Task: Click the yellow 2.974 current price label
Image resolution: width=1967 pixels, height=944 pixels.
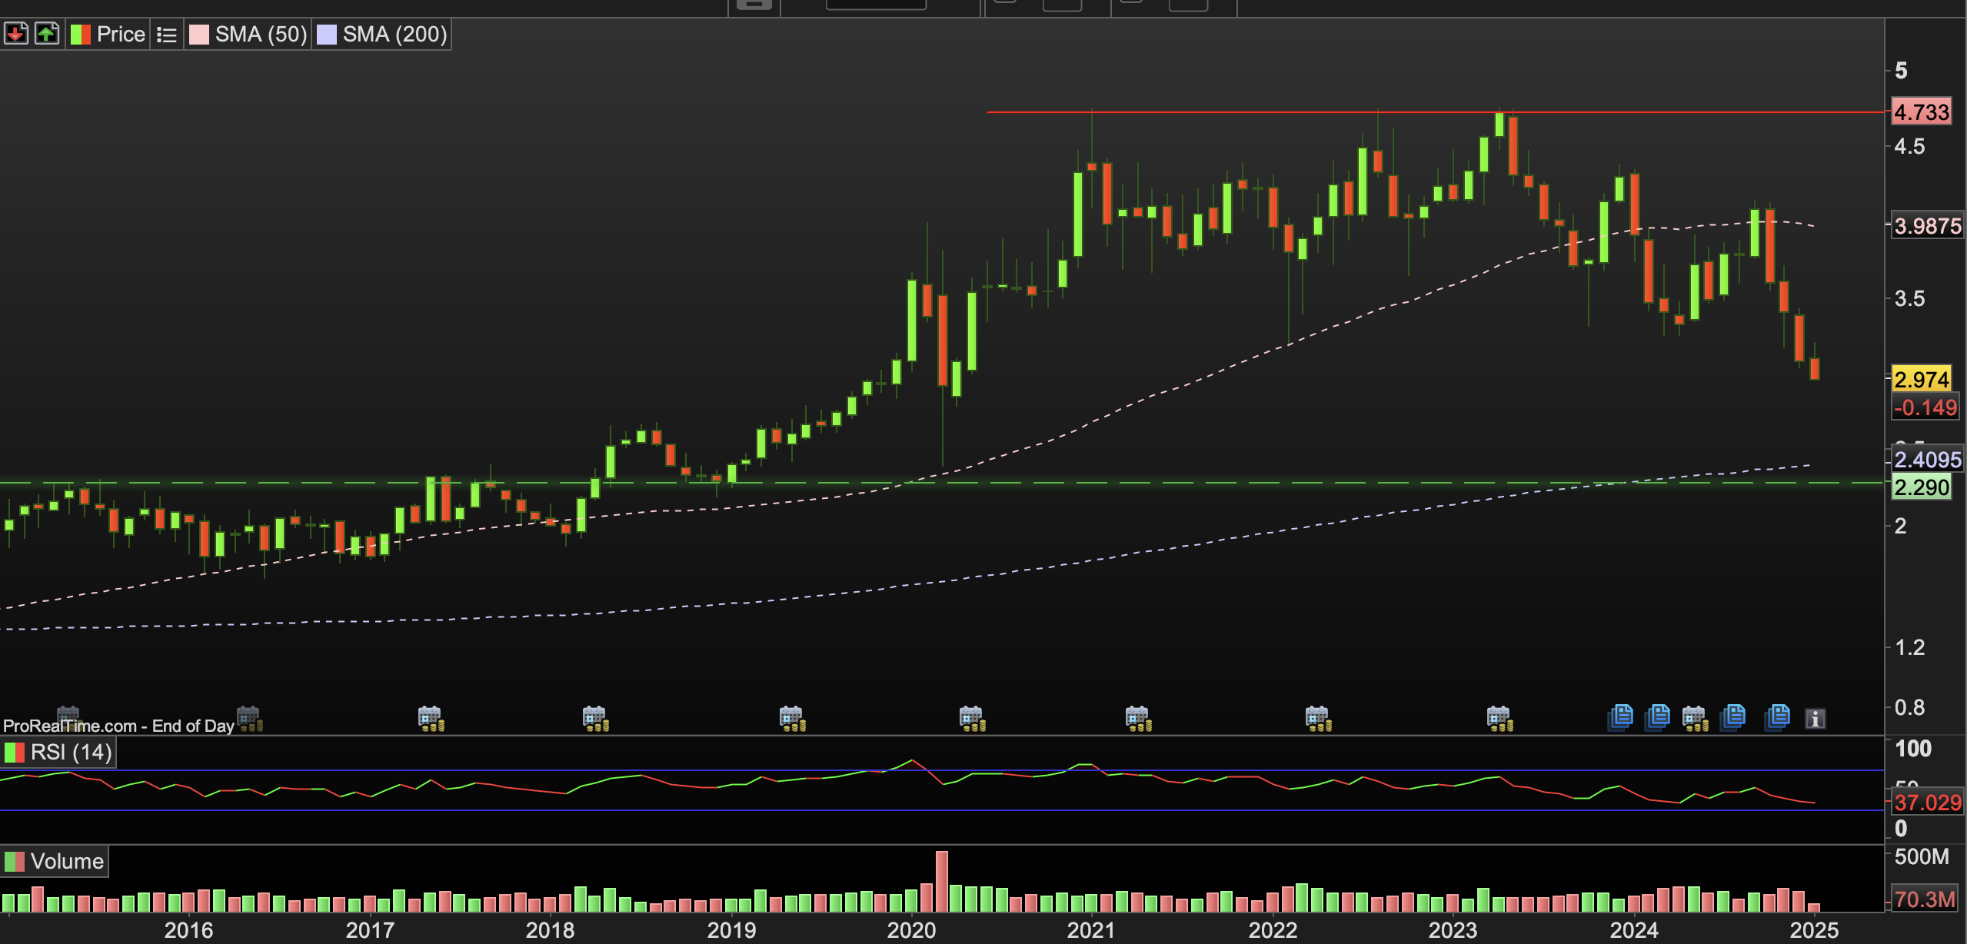Action: pyautogui.click(x=1921, y=379)
